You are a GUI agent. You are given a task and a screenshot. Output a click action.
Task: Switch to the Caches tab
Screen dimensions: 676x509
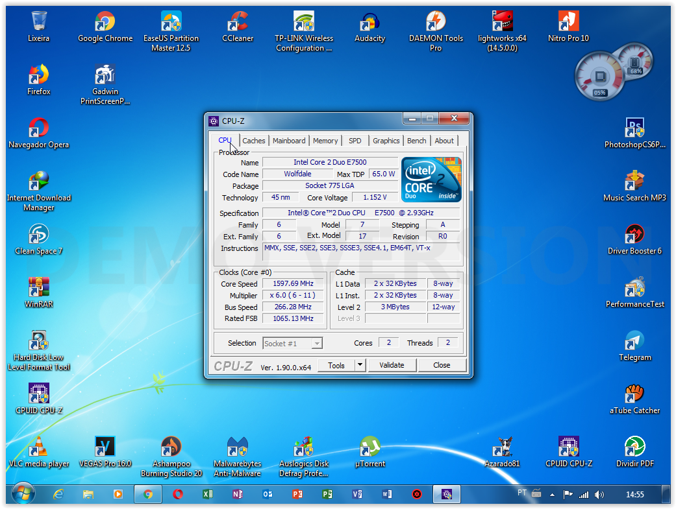253,141
